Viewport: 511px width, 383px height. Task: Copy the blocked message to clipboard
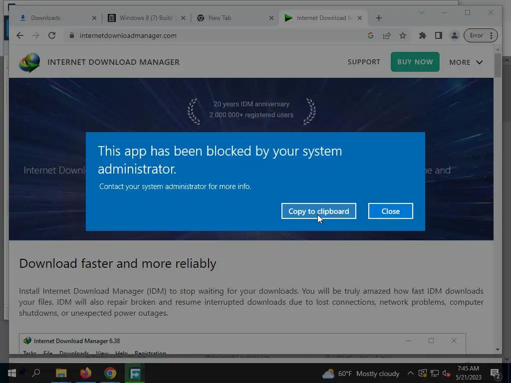coord(318,211)
